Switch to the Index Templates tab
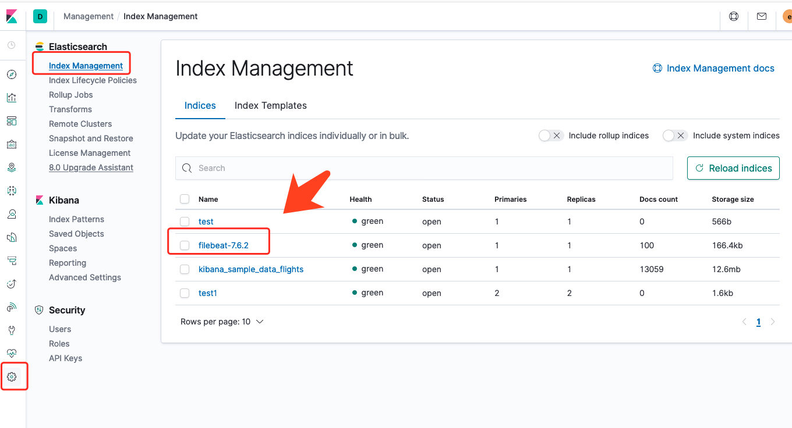792x428 pixels. pos(270,106)
